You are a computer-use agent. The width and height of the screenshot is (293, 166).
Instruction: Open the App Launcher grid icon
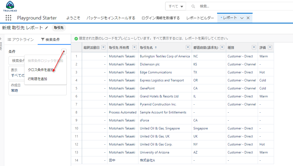8,18
